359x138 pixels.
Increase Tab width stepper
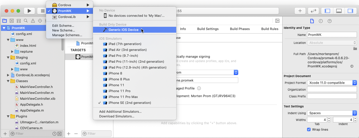pyautogui.click(x=329, y=119)
